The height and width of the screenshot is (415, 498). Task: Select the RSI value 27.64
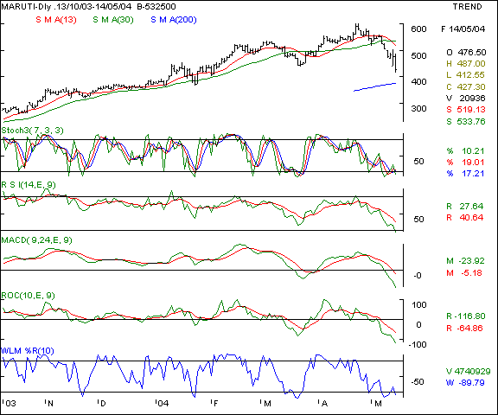tap(471, 206)
